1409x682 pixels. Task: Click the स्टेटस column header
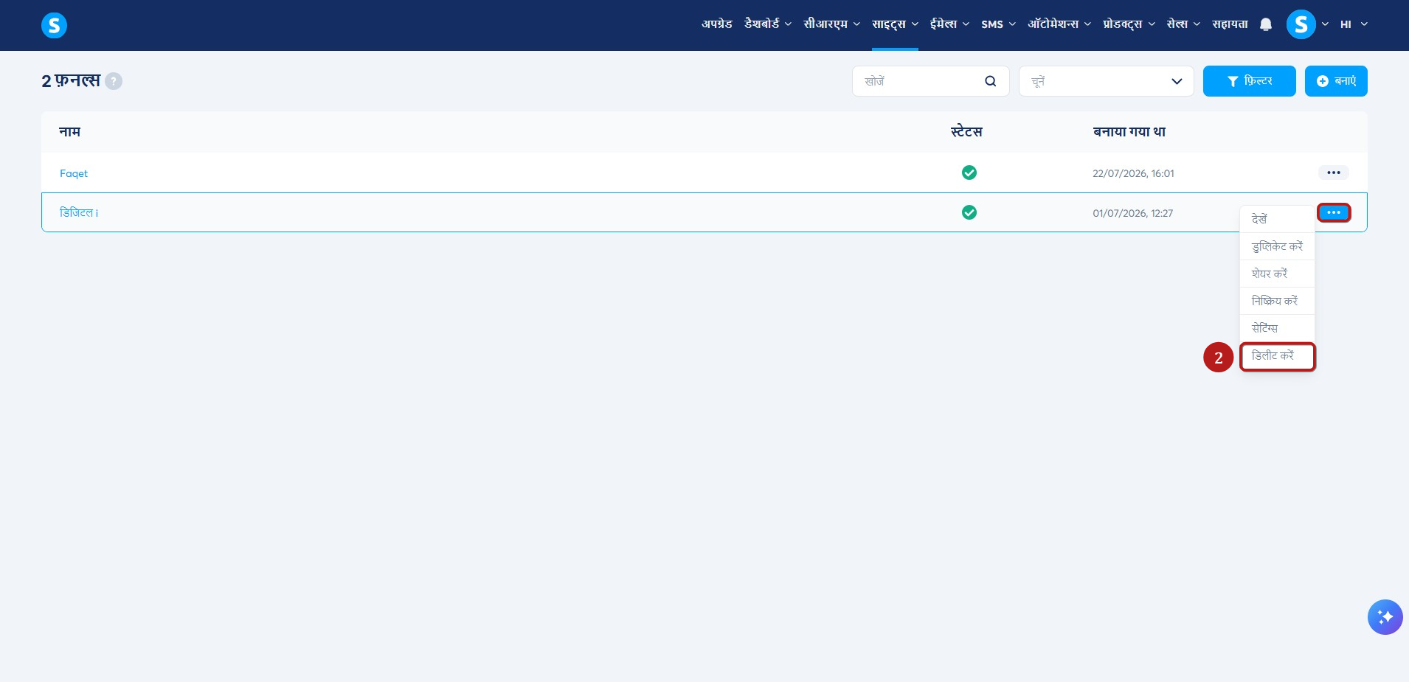966,132
